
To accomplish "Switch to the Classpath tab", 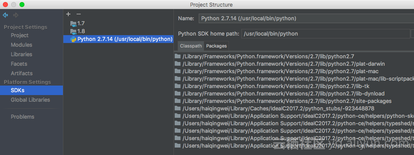I will tap(191, 46).
